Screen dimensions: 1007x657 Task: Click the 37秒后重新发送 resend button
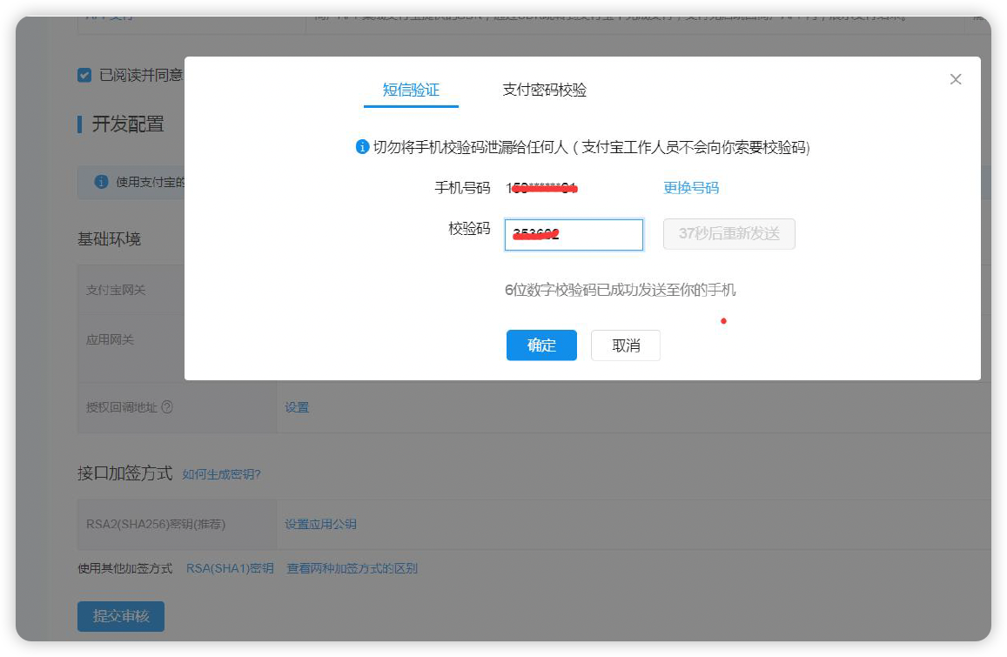729,234
